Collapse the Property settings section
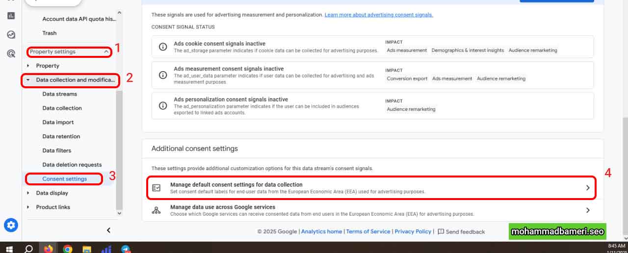The image size is (628, 253). click(x=106, y=51)
